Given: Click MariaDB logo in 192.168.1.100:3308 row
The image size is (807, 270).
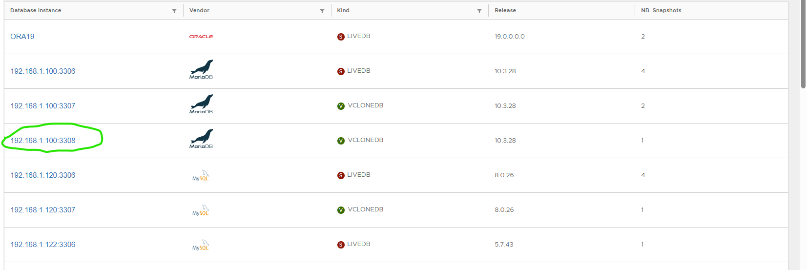Looking at the screenshot, I should pyautogui.click(x=201, y=139).
